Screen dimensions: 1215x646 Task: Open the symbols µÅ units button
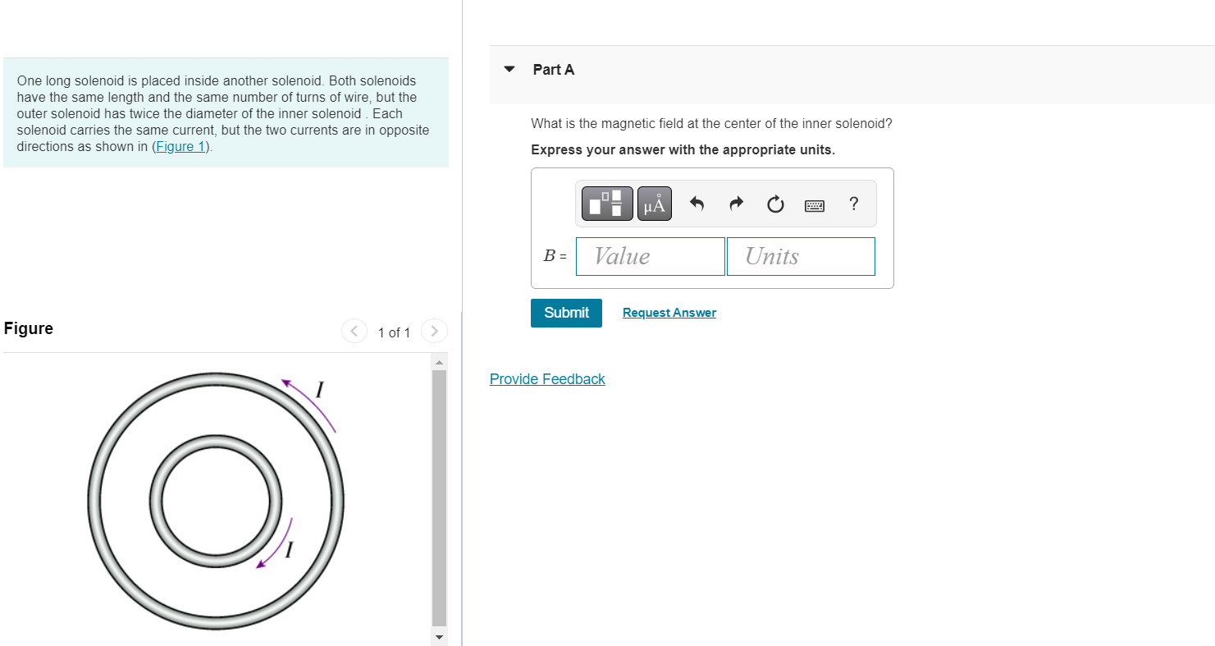point(654,204)
